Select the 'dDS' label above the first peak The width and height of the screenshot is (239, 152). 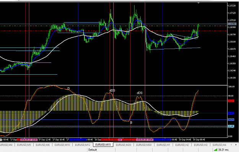pyautogui.click(x=112, y=90)
